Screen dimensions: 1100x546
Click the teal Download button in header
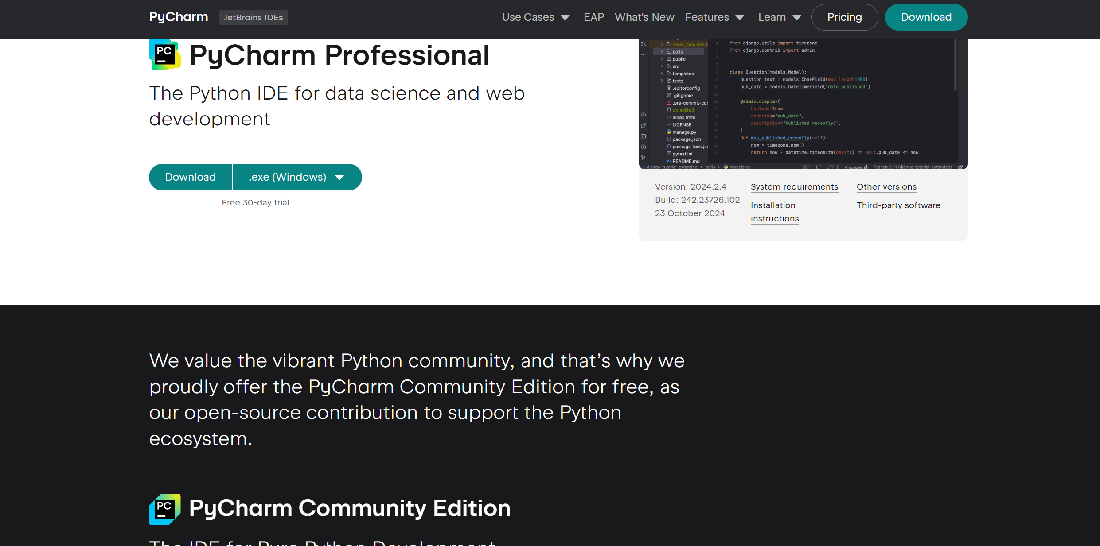click(x=926, y=17)
